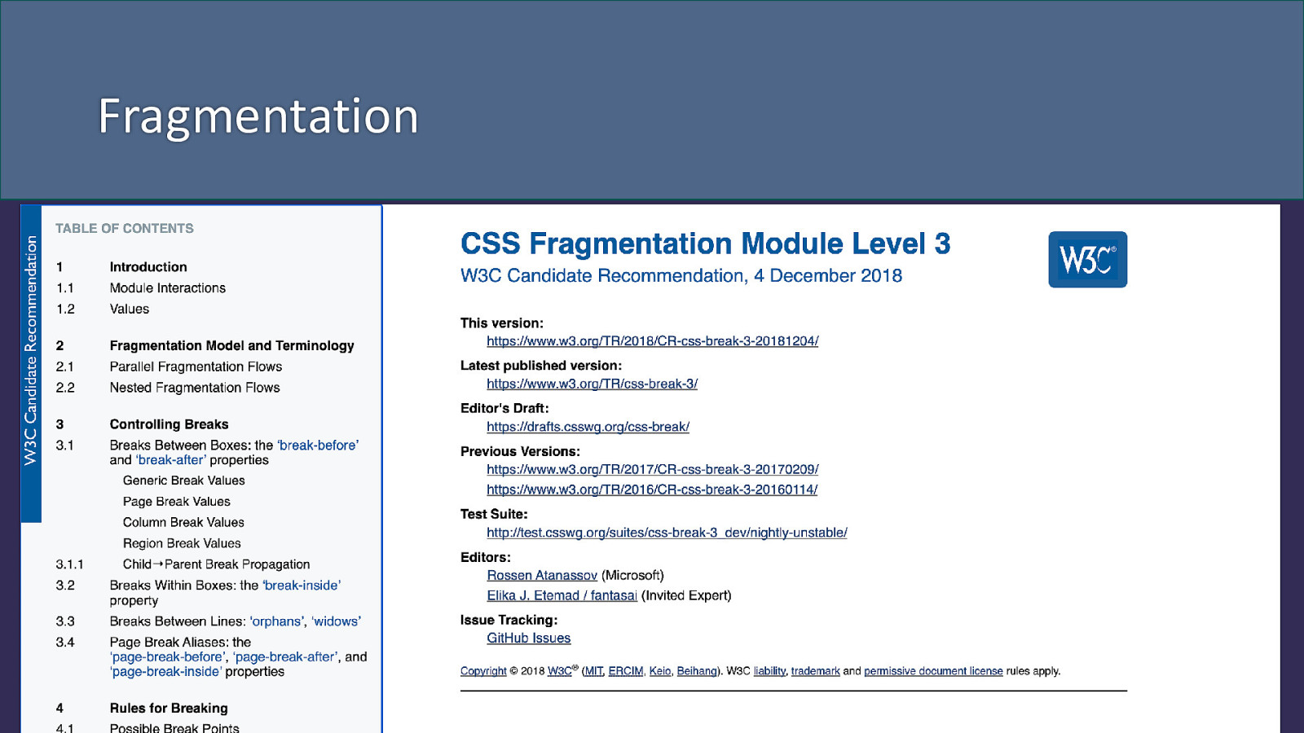Open Breaks Within Boxes section 3.2
Image resolution: width=1304 pixels, height=733 pixels.
226,593
